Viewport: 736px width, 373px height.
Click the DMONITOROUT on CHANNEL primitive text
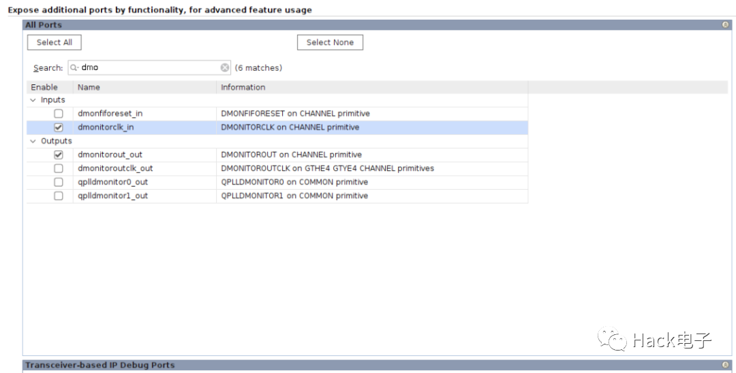point(292,155)
